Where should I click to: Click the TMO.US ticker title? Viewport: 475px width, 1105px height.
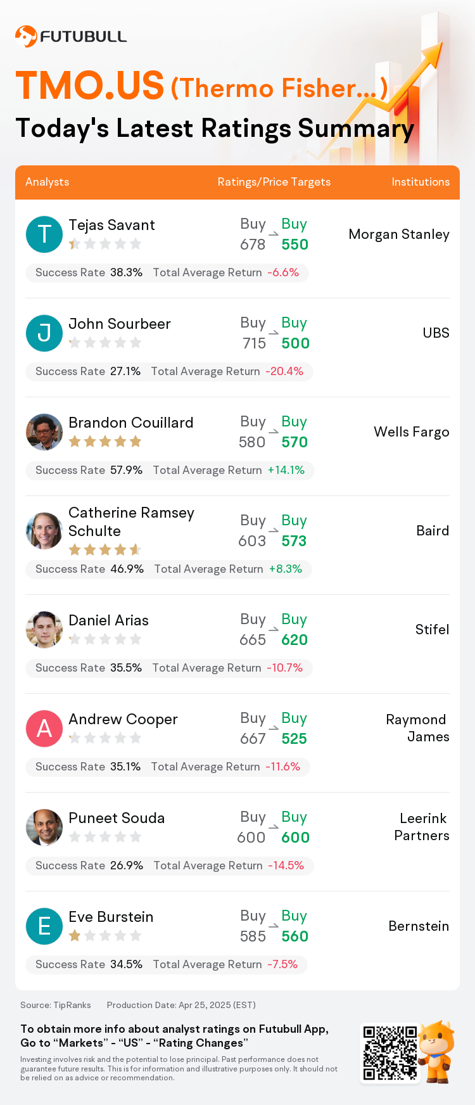click(90, 86)
